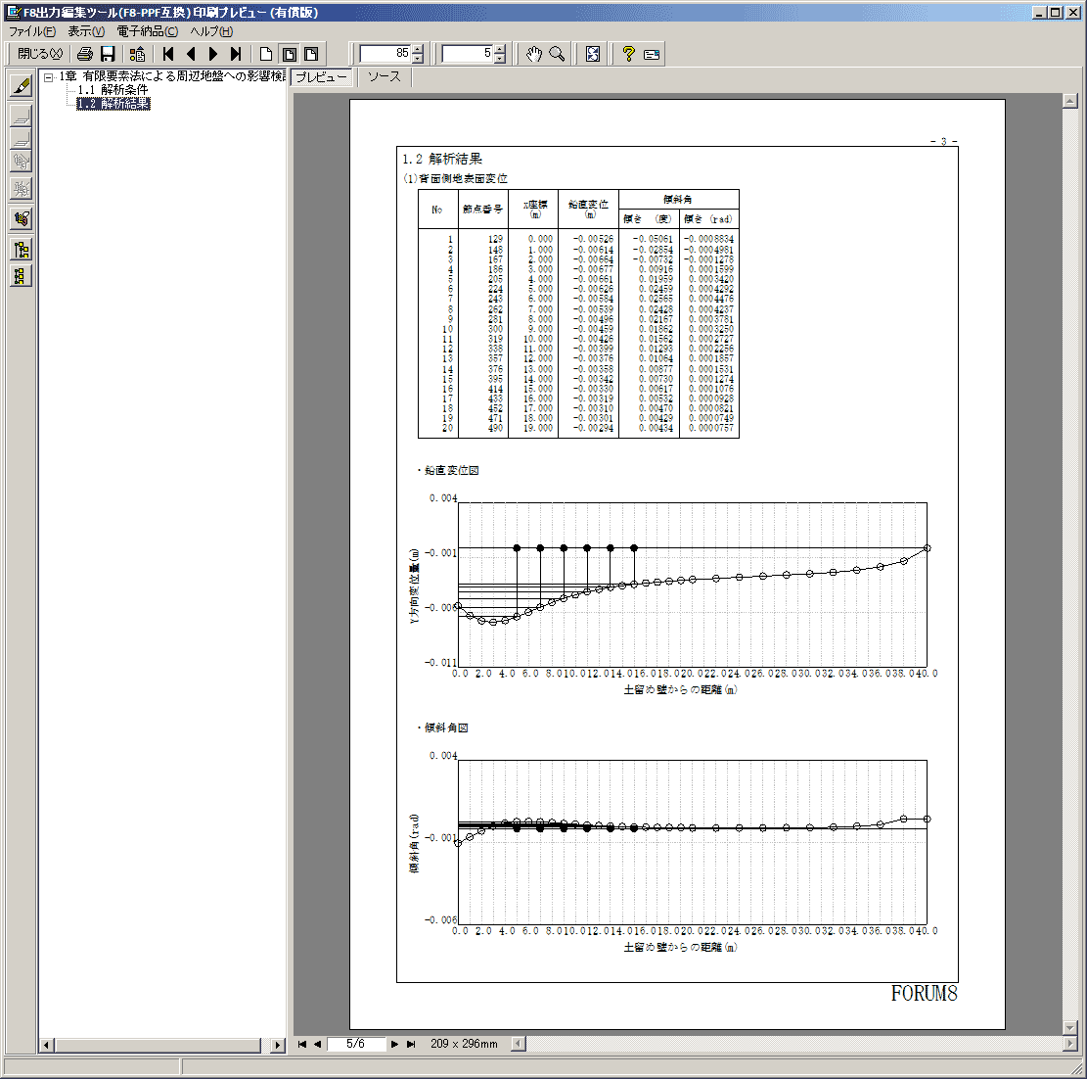Screen dimensions: 1087x1079
Task: Collapse the 1章 tree node
Action: pyautogui.click(x=49, y=76)
